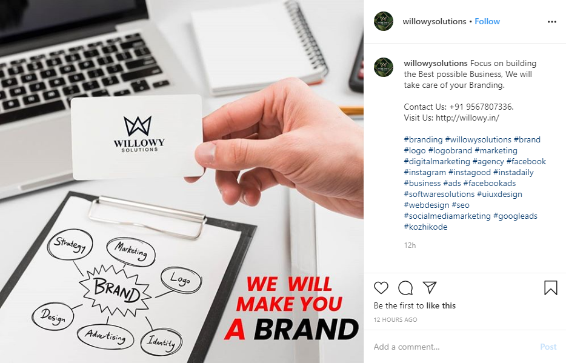Viewport: 566px width, 363px height.
Task: Click the #uiuxdesign hashtag
Action: [499, 194]
